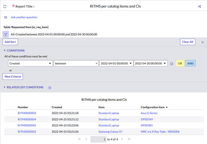
Task: Open Standard Laptop in the RITM0000004 row
Action: point(109,120)
